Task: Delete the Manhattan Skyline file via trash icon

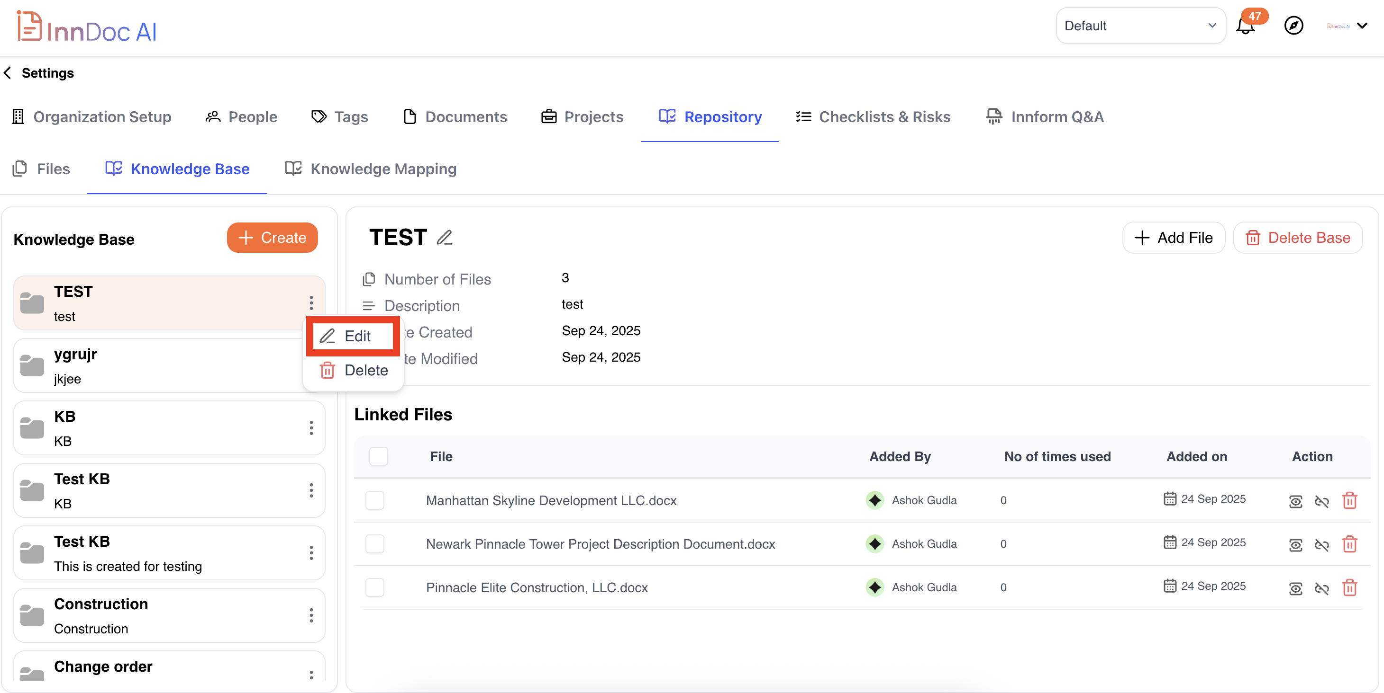Action: tap(1349, 501)
